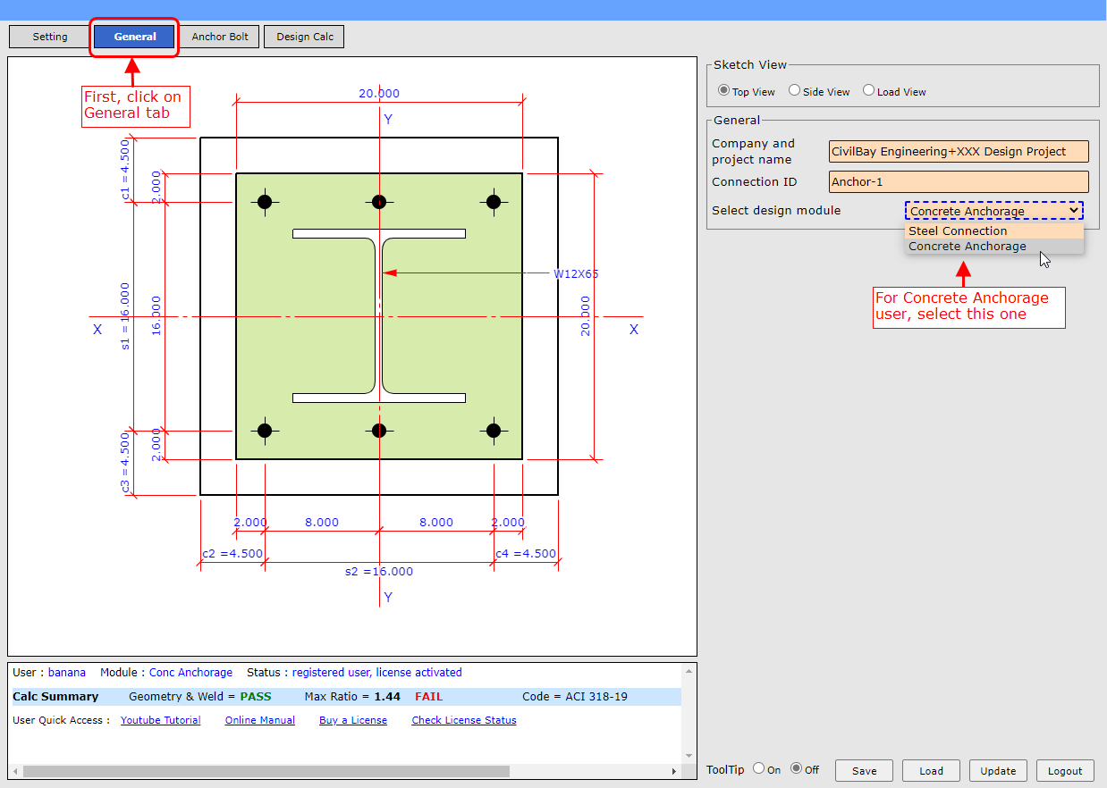1107x788 pixels.
Task: Choose Steel Connection from dropdown list
Action: pyautogui.click(x=958, y=231)
